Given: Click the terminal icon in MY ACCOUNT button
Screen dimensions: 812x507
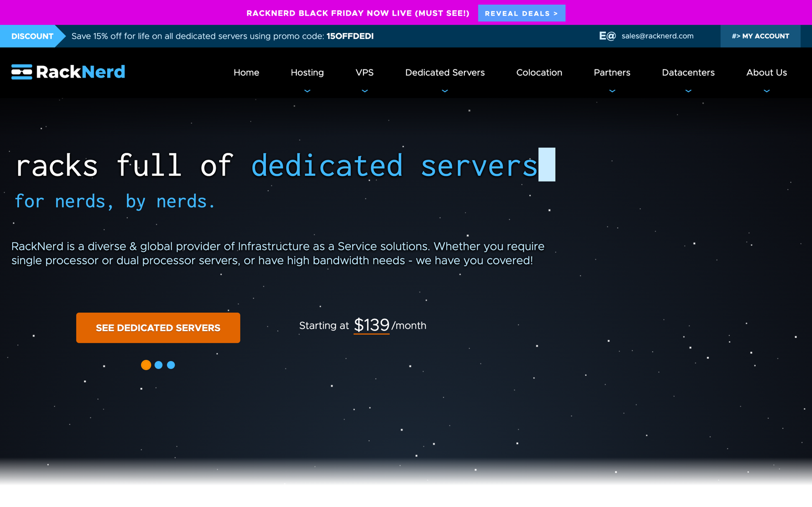Looking at the screenshot, I should tap(735, 36).
